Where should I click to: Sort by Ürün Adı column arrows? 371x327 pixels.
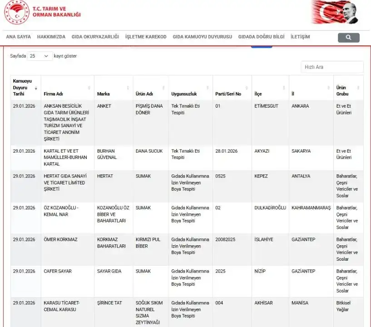(x=164, y=88)
